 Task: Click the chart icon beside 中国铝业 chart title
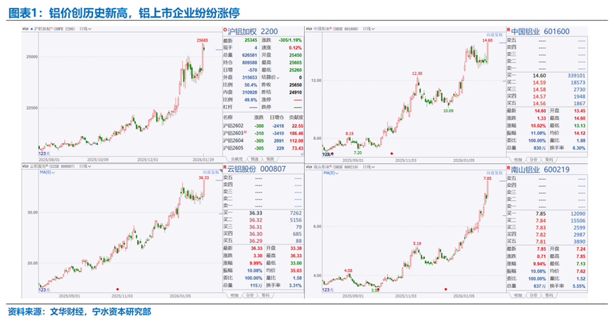point(308,28)
